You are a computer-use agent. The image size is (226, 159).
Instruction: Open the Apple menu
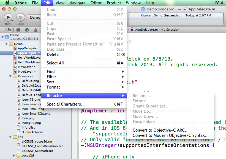pyautogui.click(x=8, y=3)
